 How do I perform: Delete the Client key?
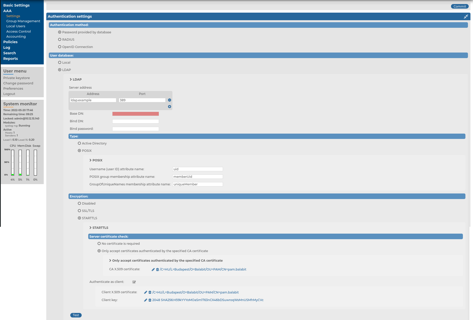pyautogui.click(x=150, y=300)
